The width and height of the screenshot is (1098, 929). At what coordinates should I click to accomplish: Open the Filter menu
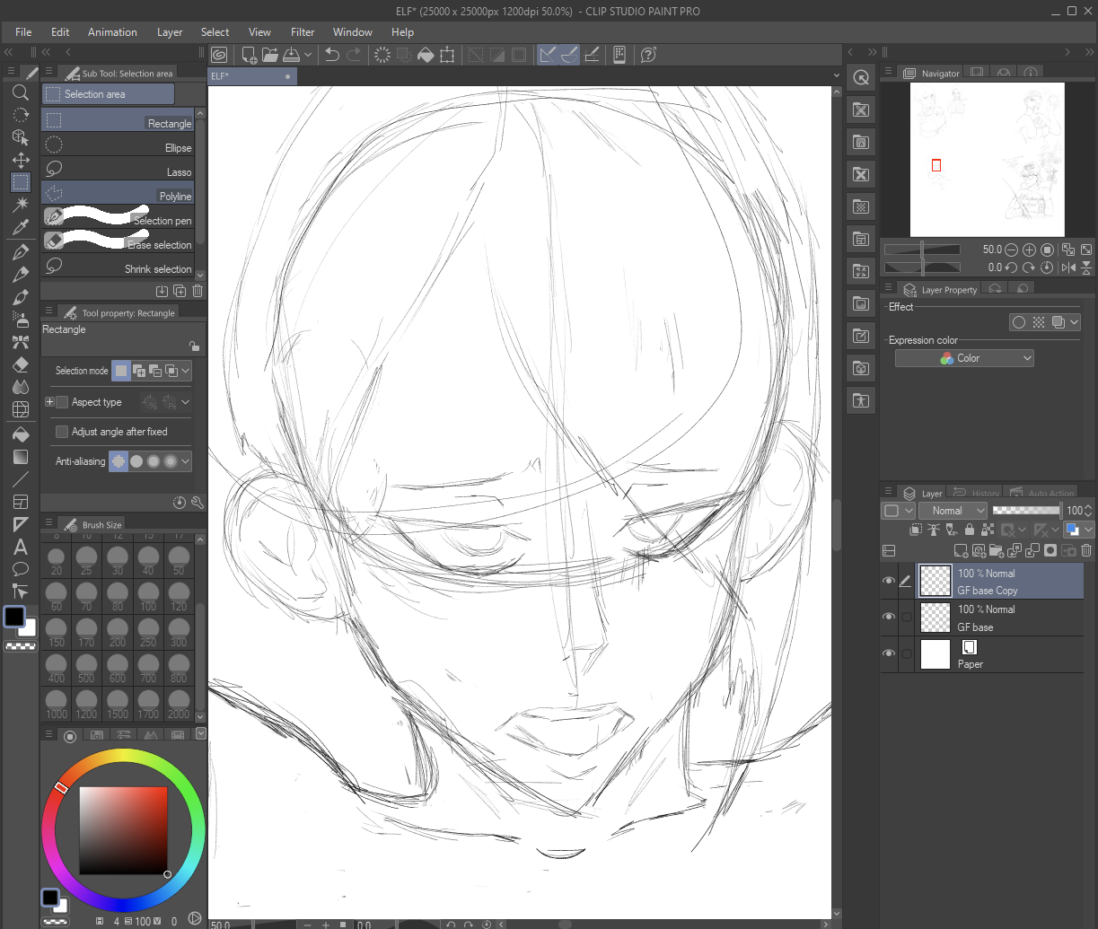pos(303,31)
